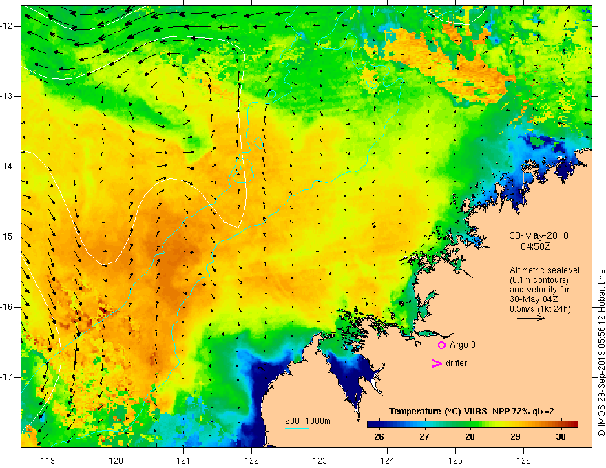Click longitude axis label 126

[523, 460]
